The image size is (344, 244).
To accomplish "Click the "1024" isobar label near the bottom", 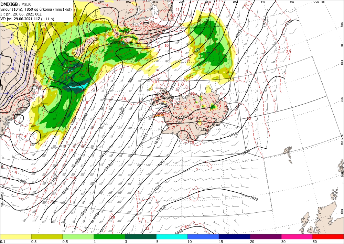I will (x=179, y=232).
